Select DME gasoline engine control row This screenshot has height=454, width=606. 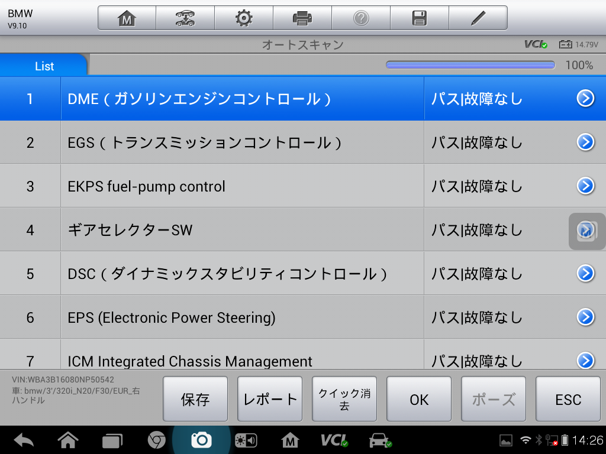(303, 99)
